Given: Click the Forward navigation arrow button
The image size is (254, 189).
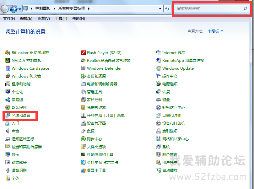Looking at the screenshot, I should pyautogui.click(x=14, y=9).
